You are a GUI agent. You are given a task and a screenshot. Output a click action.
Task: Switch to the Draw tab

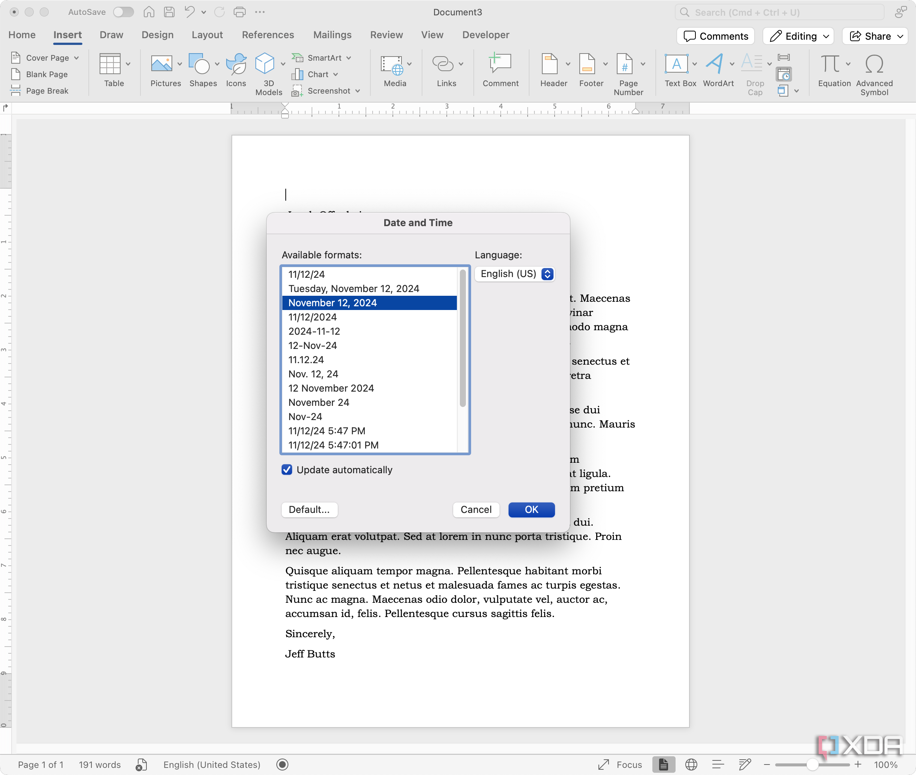[x=112, y=35]
